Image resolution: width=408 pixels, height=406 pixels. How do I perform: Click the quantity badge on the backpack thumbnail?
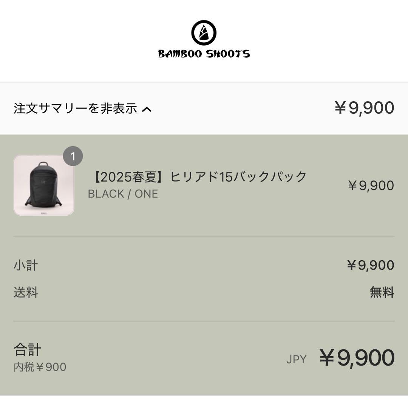coord(74,156)
